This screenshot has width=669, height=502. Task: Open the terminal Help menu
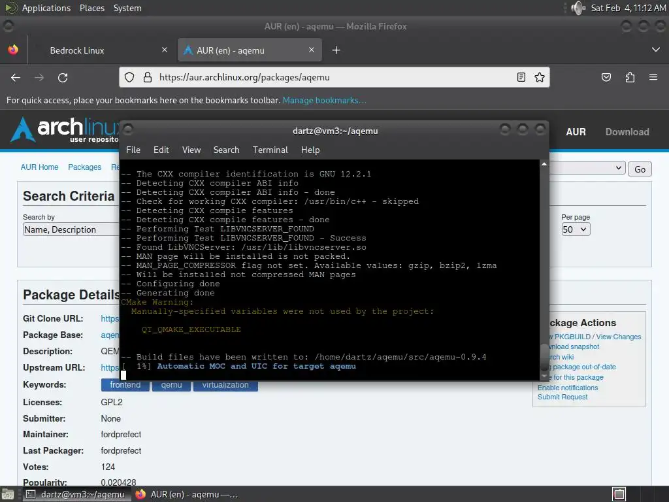point(310,150)
